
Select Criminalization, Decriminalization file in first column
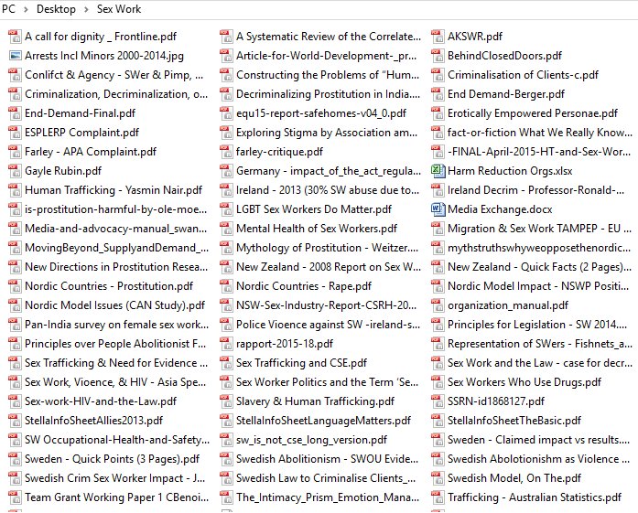click(x=116, y=94)
